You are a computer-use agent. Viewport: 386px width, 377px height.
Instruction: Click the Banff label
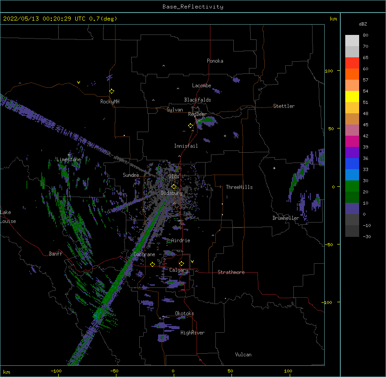point(56,254)
